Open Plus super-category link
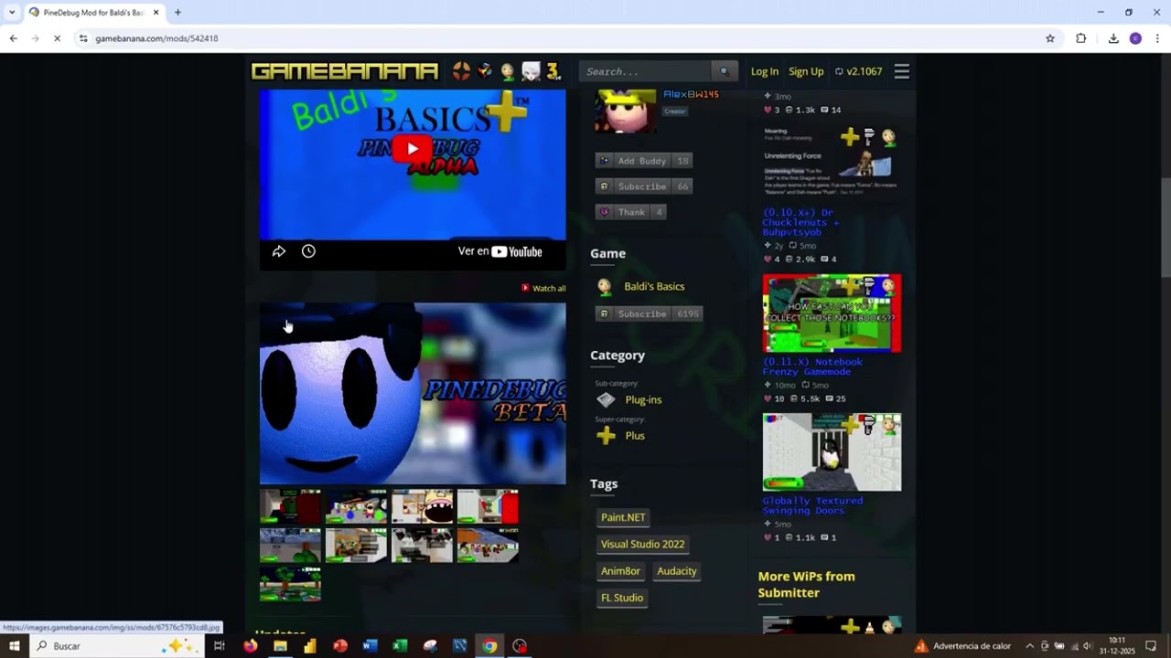 tap(635, 435)
